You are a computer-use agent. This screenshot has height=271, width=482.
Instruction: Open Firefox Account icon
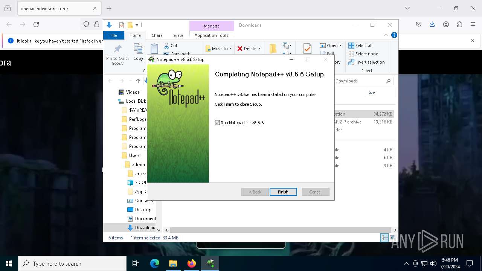[x=446, y=24]
